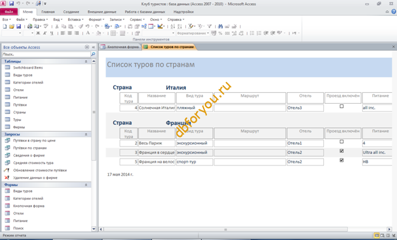Switch to the Кнопочная форма document tab
The height and width of the screenshot is (240, 397).
(120, 47)
